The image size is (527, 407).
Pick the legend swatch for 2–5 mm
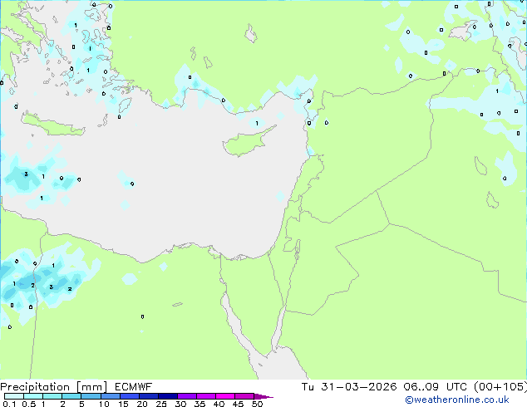(71, 396)
